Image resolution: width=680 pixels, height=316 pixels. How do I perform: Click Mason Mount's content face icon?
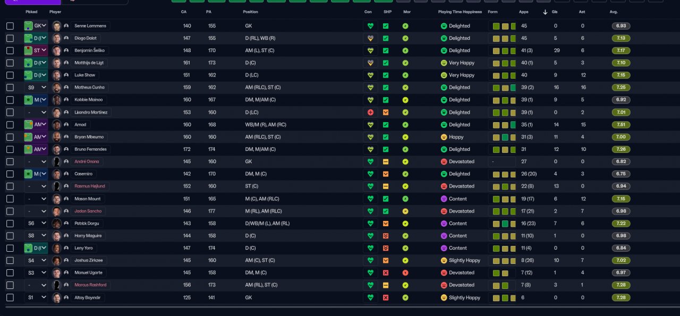[444, 199]
